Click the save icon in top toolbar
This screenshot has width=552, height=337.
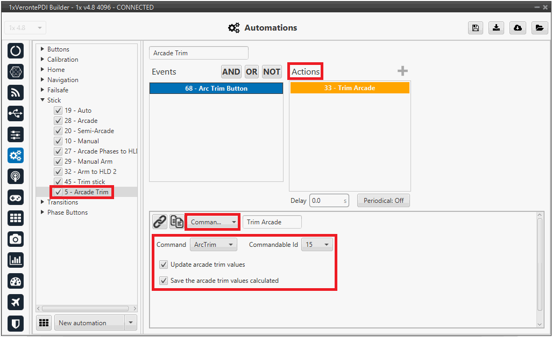coord(475,28)
